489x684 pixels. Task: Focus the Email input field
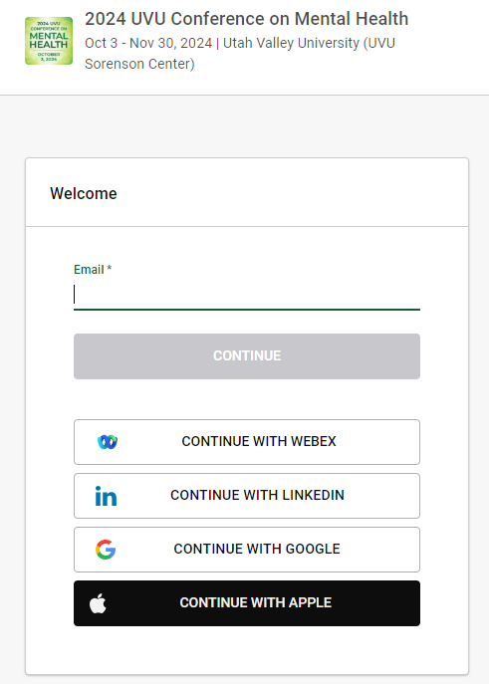tap(247, 295)
